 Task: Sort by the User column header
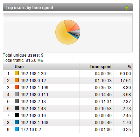pyautogui.click(x=19, y=67)
